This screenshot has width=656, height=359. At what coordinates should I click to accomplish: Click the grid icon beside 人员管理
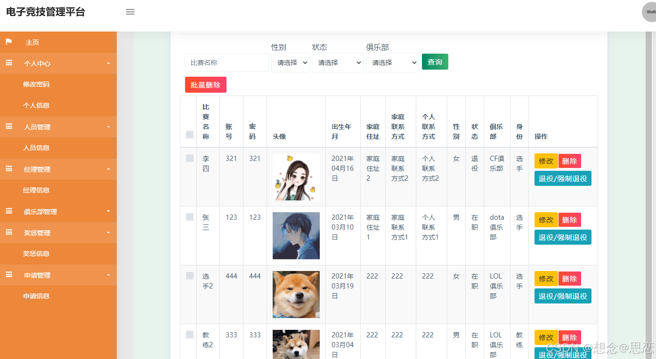coord(9,127)
